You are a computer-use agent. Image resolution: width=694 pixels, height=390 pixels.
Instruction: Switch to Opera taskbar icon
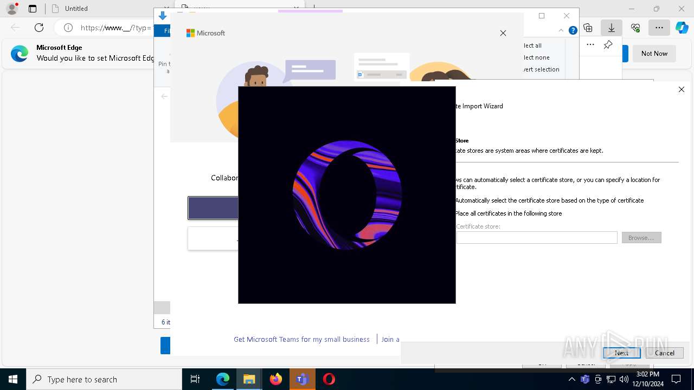click(x=329, y=379)
